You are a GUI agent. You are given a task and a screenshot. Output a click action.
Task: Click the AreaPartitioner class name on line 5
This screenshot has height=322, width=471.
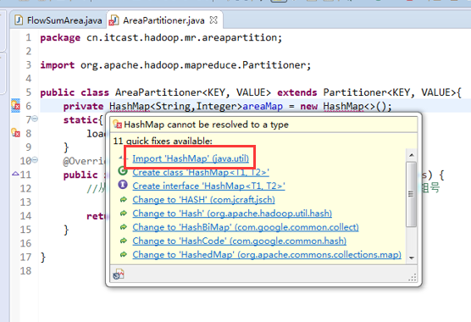coord(158,92)
